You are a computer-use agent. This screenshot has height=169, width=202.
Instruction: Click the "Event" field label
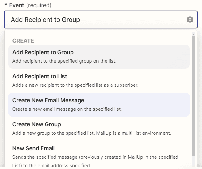16,5
